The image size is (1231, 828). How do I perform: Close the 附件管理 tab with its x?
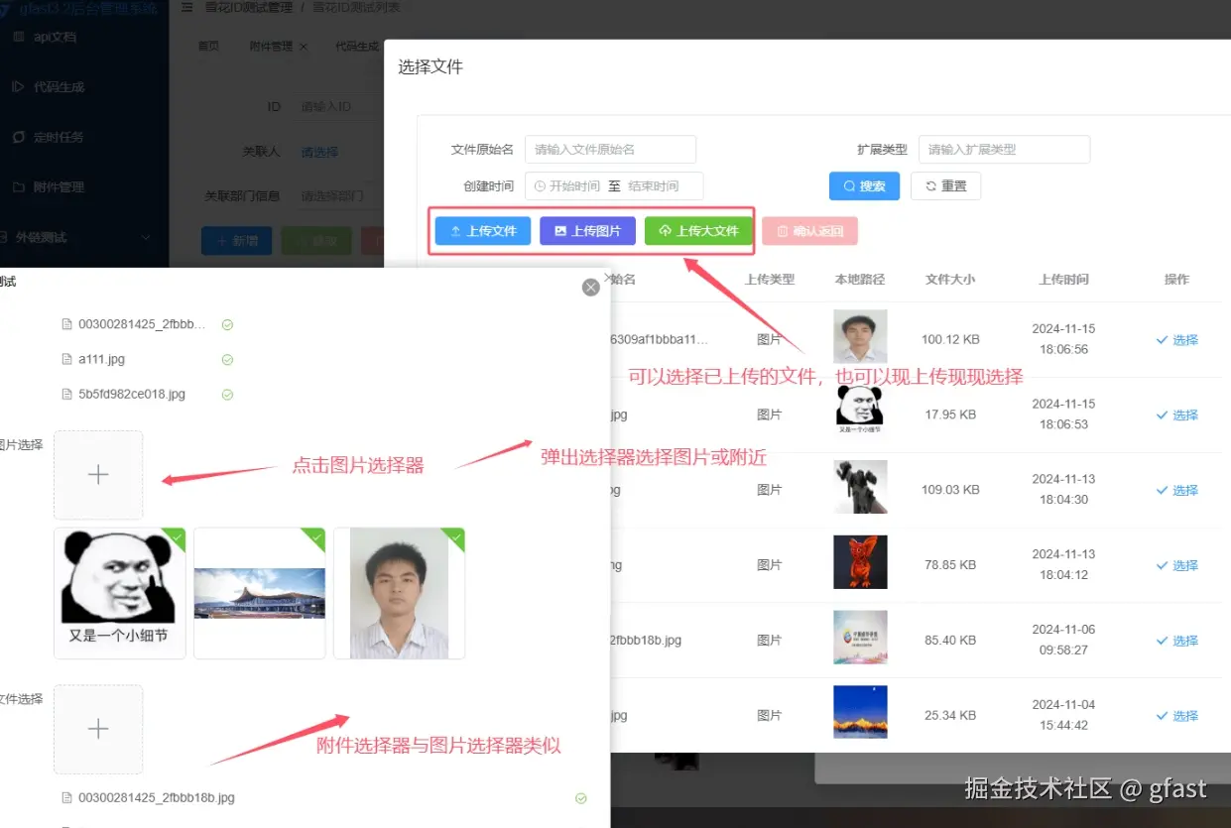pos(304,47)
